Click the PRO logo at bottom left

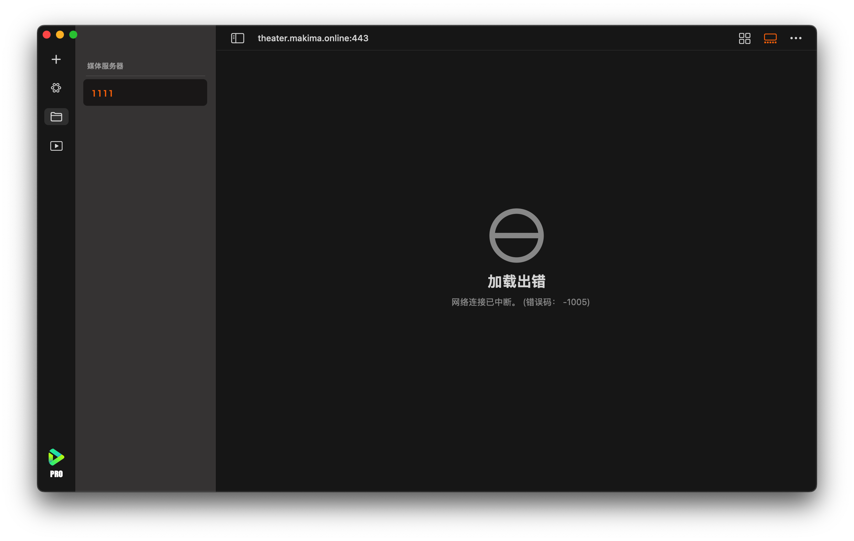56,463
